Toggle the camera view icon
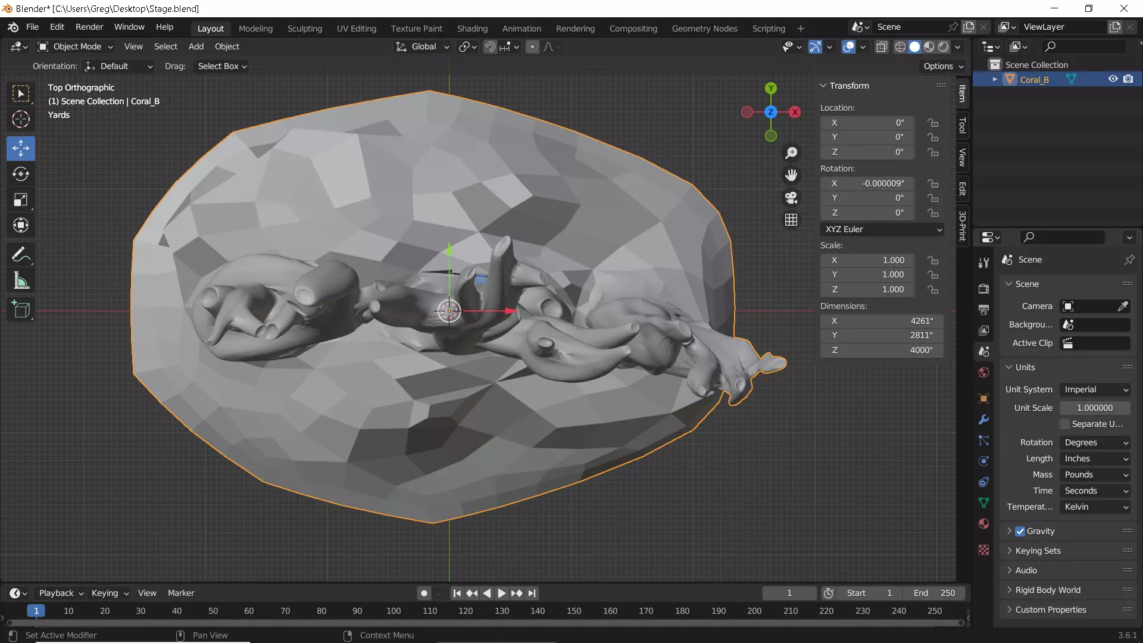The height and width of the screenshot is (643, 1143). (791, 198)
